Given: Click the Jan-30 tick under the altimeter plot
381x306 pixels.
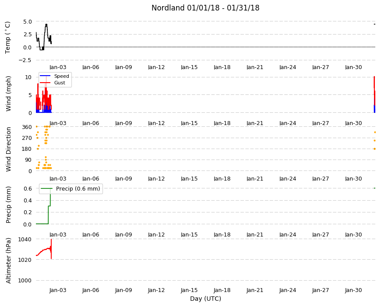Looking at the screenshot, I should pos(353,290).
